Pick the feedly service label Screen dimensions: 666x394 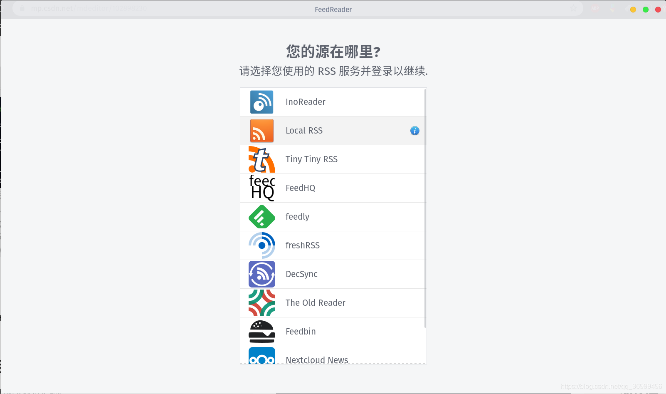297,217
